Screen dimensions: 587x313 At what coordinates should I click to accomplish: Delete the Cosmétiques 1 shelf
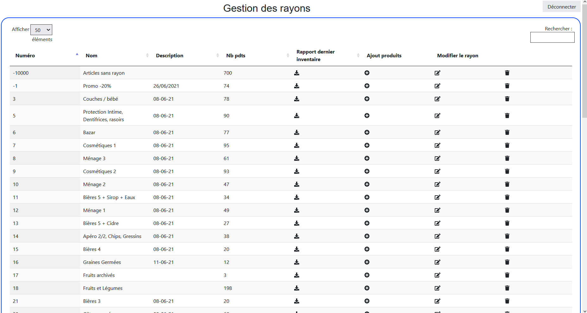(507, 145)
